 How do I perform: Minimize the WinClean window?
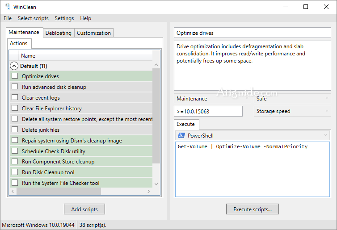pos(286,7)
